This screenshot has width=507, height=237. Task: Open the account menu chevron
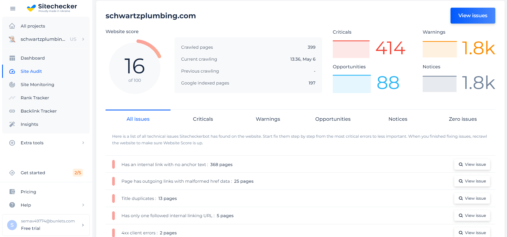pyautogui.click(x=83, y=225)
